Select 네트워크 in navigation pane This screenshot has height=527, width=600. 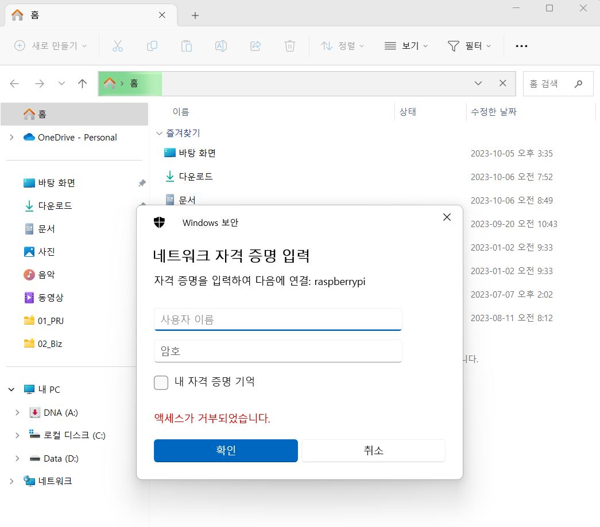point(55,481)
